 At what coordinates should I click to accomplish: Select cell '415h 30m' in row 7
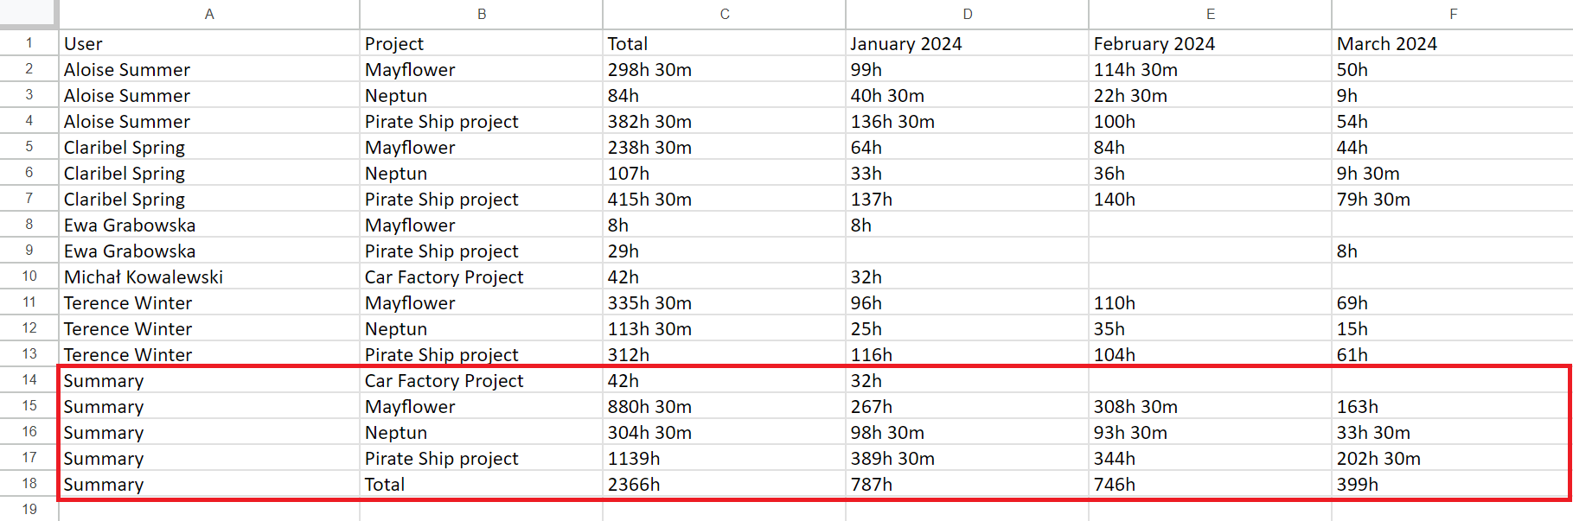click(x=725, y=199)
